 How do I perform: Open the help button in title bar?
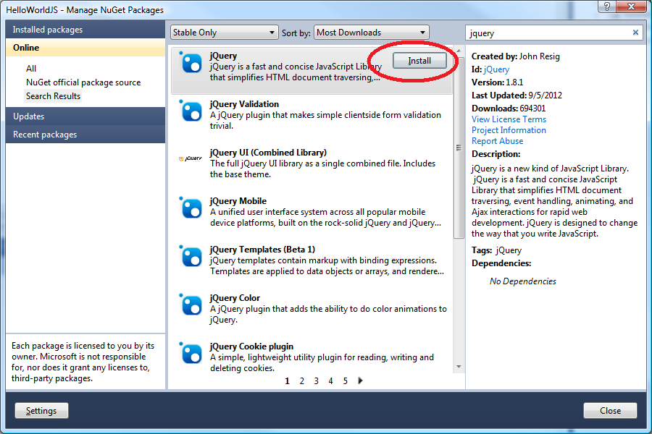[x=606, y=7]
